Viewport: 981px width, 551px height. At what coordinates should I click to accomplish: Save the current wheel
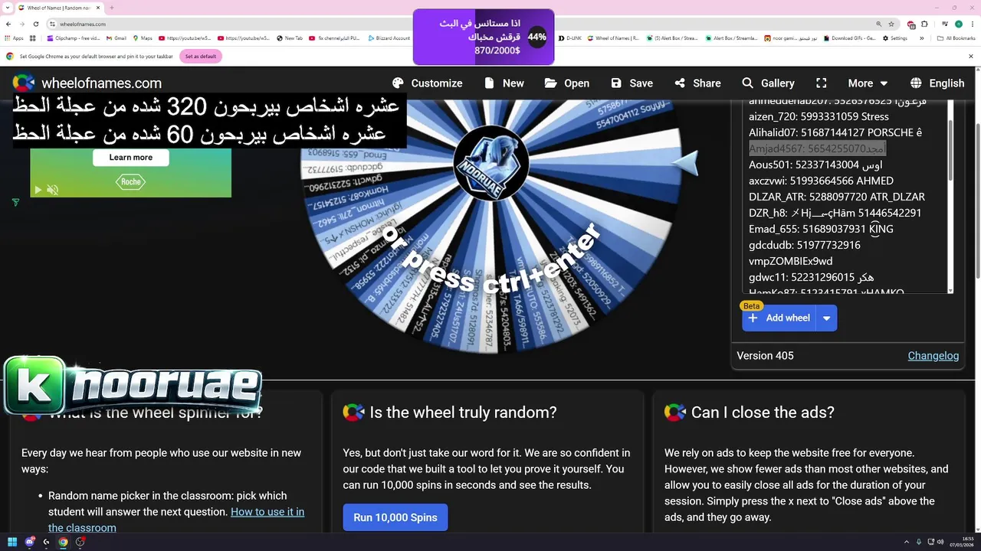coord(632,83)
